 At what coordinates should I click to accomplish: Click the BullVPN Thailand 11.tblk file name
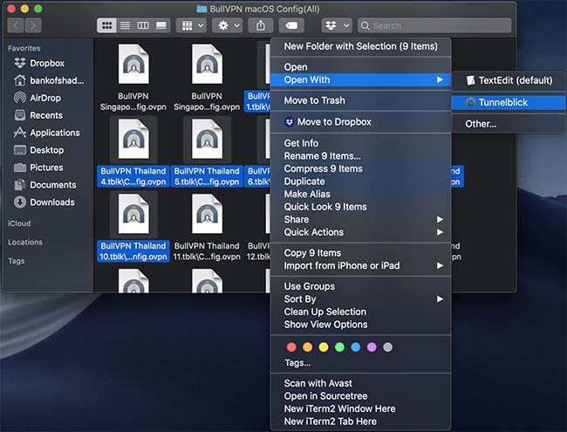click(207, 251)
